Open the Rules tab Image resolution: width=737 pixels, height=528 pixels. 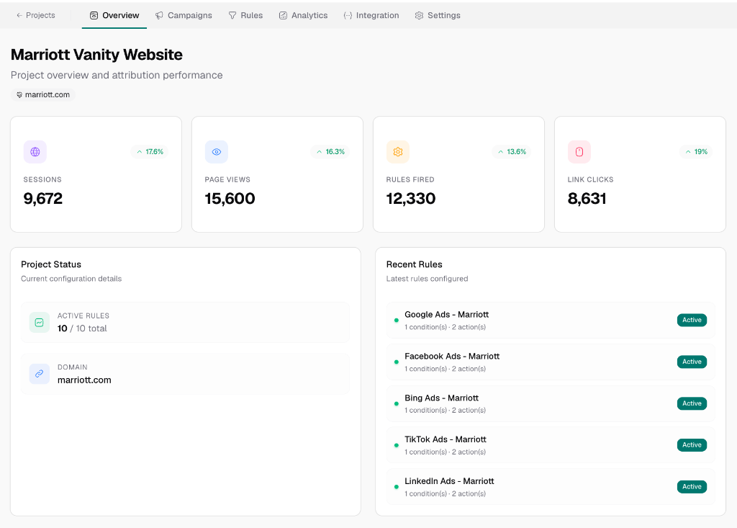[x=245, y=16]
